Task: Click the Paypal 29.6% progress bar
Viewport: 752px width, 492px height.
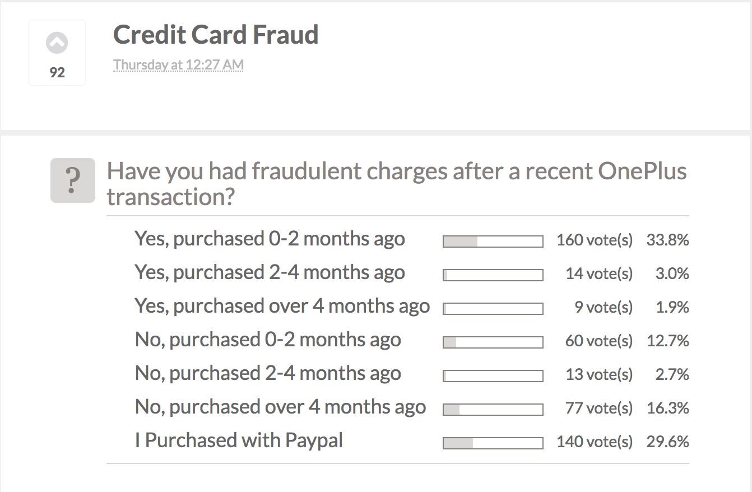Action: pyautogui.click(x=493, y=443)
